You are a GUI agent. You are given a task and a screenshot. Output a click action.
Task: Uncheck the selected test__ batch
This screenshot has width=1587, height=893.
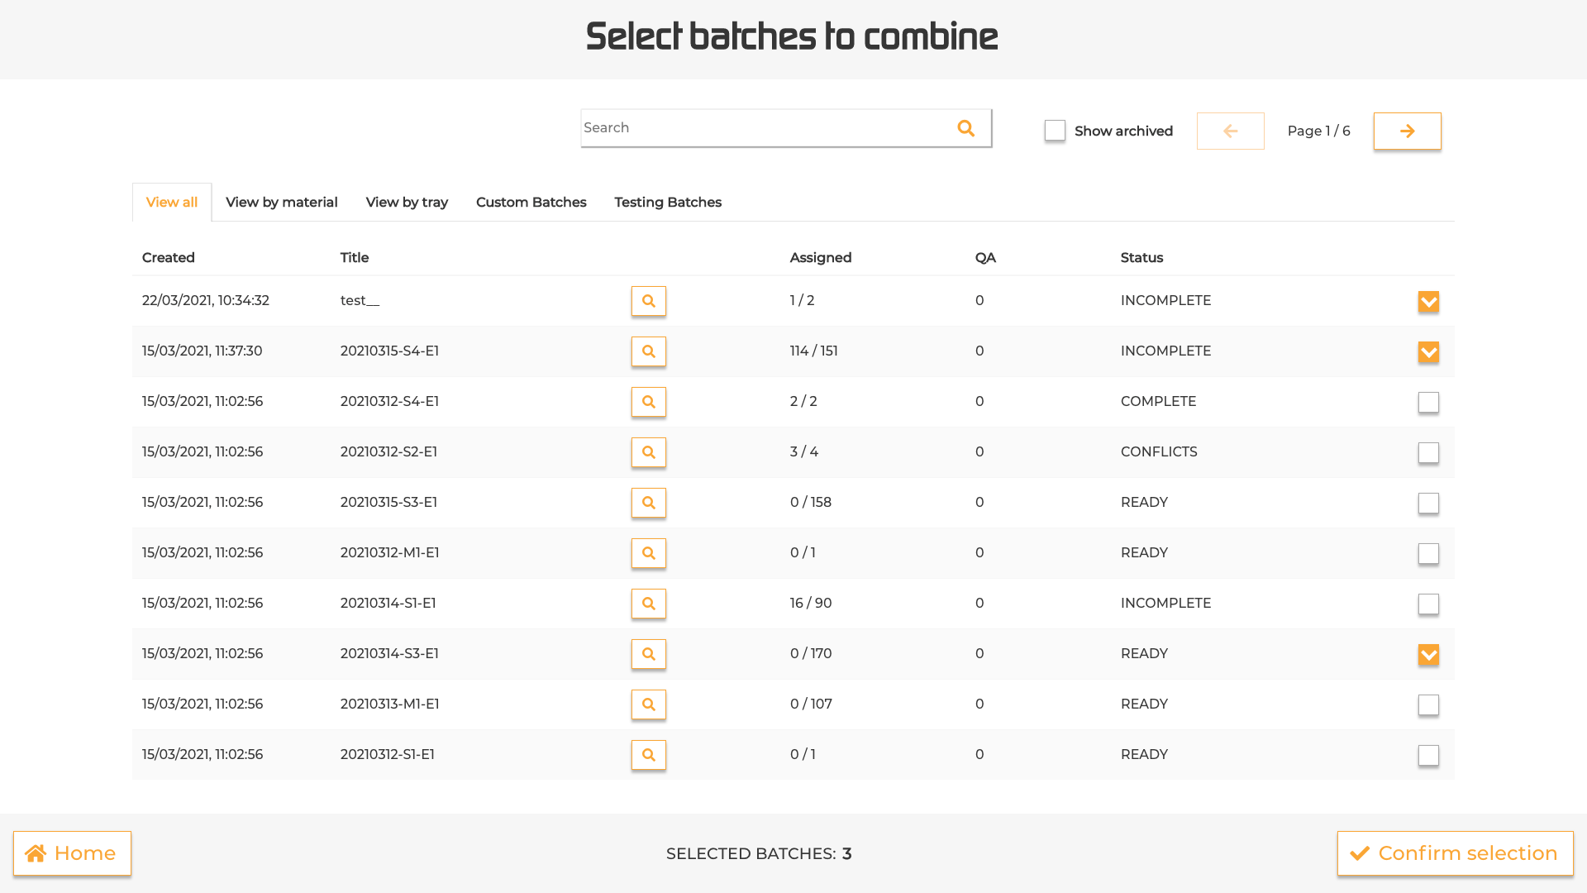point(1428,301)
